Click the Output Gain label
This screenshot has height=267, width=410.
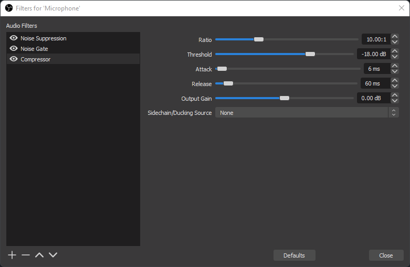click(196, 99)
